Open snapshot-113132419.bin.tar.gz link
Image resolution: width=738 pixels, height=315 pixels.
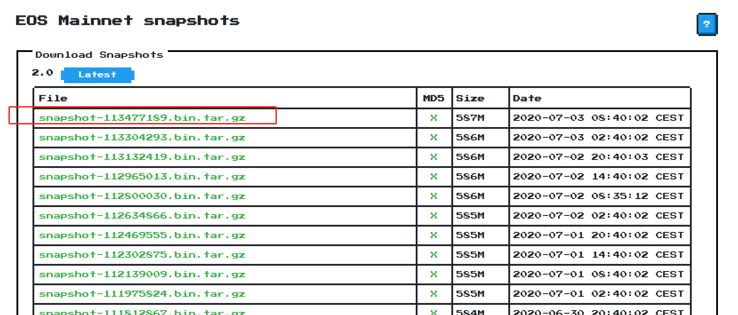click(x=142, y=157)
